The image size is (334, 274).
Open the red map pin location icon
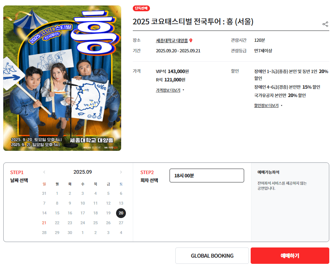[x=191, y=40]
